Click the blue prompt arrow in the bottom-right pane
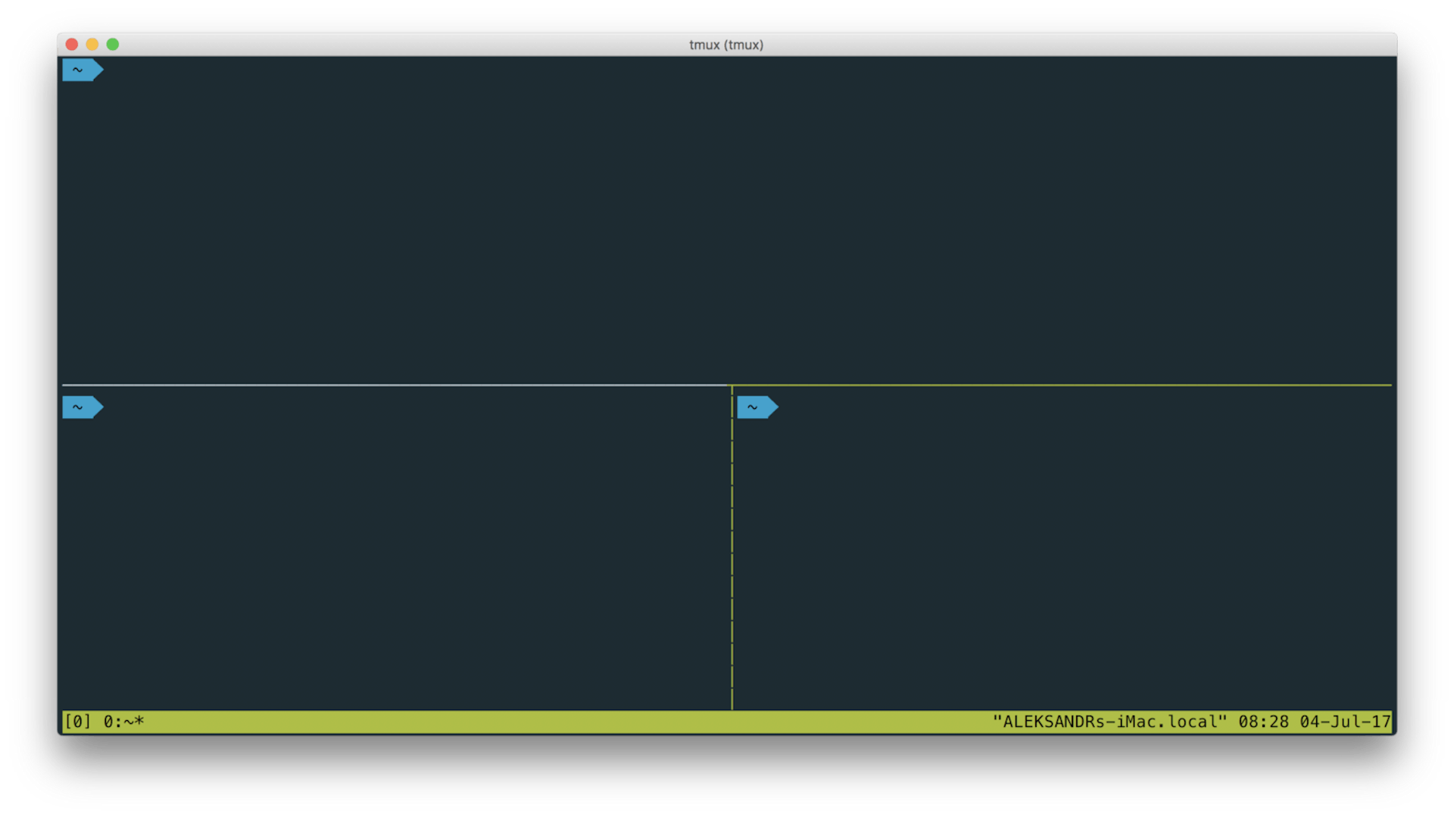1454x817 pixels. coord(757,407)
